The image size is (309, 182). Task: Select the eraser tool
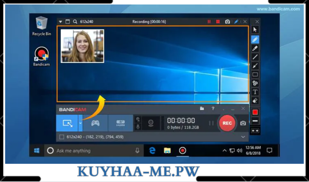tap(255, 101)
